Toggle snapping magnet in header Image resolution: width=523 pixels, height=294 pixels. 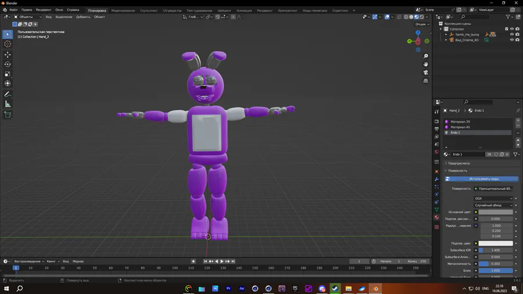(217, 17)
